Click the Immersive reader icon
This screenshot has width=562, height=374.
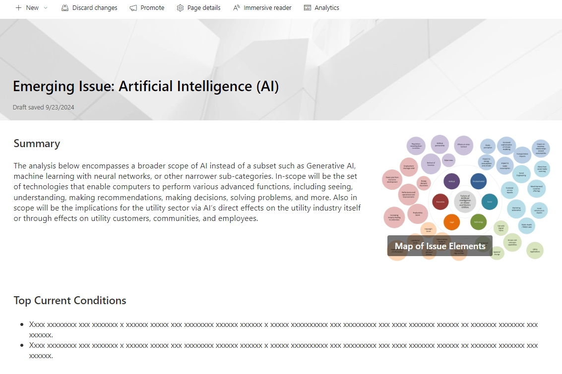coord(237,8)
